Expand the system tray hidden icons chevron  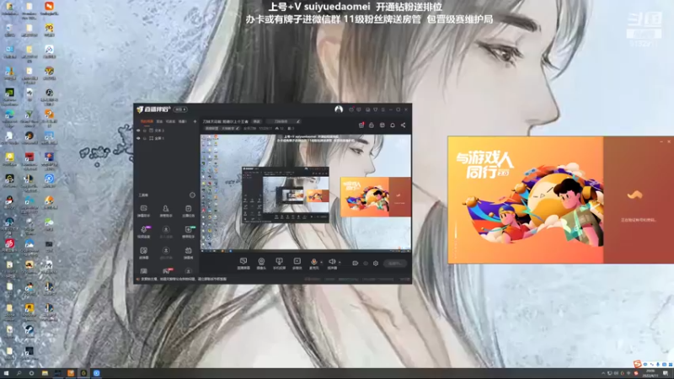[x=603, y=373]
